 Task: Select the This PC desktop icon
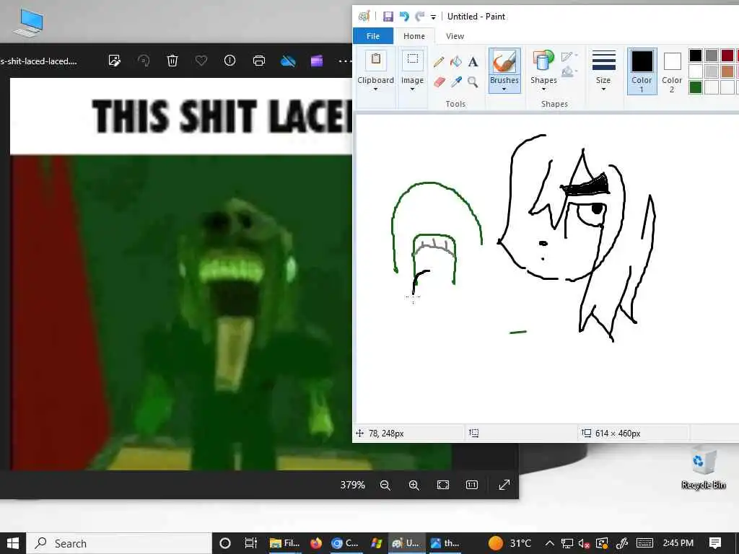(x=30, y=22)
